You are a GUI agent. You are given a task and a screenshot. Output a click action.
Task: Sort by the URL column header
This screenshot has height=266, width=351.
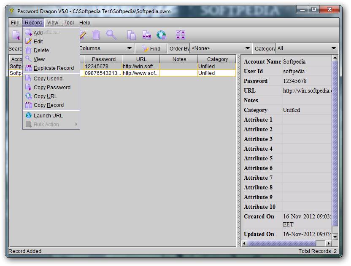pos(141,59)
